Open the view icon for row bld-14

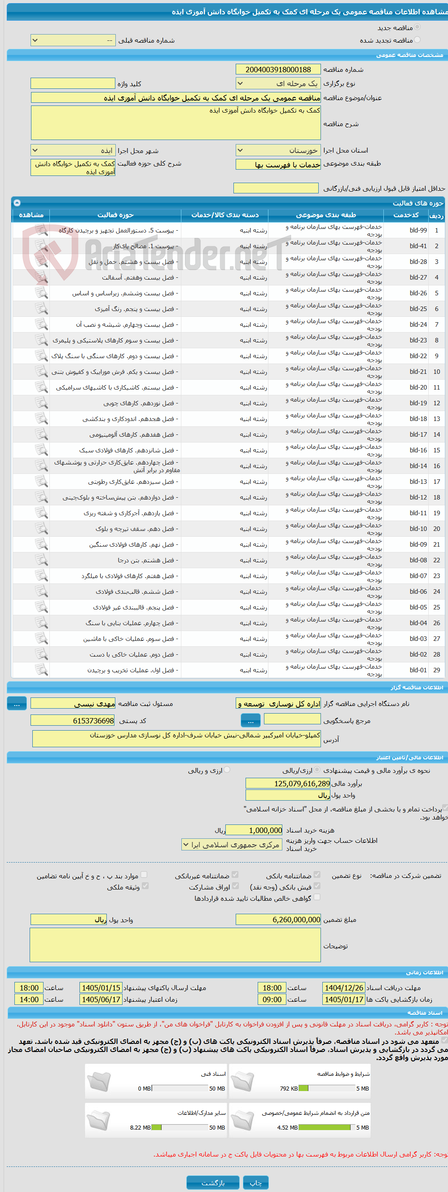tap(42, 466)
